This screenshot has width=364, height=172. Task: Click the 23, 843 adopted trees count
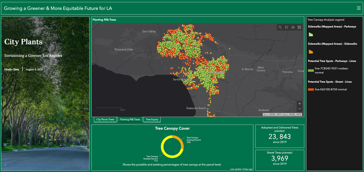[280, 137]
